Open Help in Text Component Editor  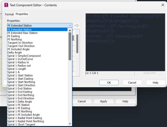point(155,83)
